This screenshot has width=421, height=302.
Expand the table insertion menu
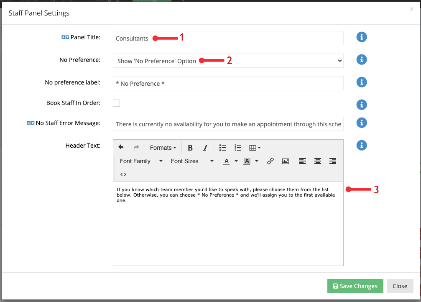coord(255,147)
